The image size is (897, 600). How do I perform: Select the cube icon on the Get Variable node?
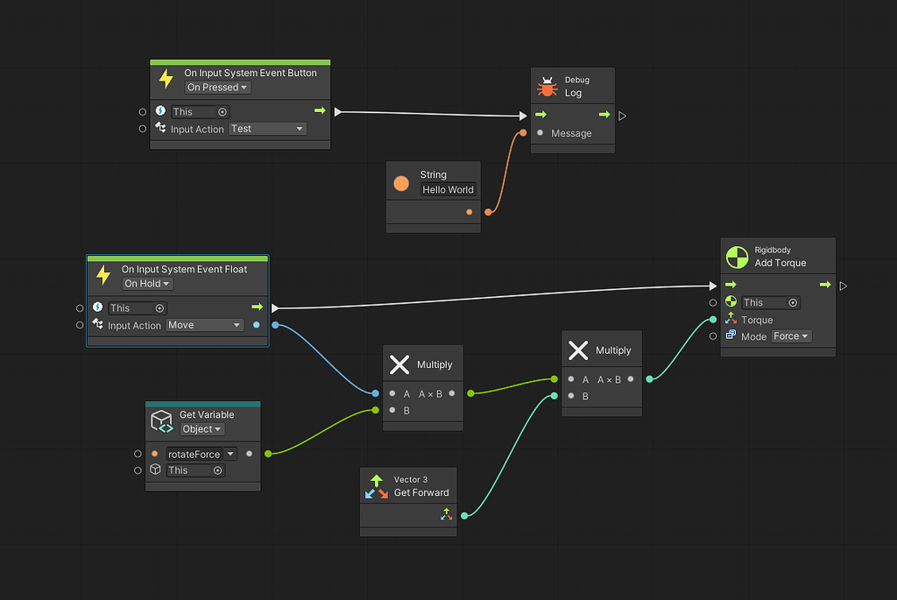tap(161, 420)
